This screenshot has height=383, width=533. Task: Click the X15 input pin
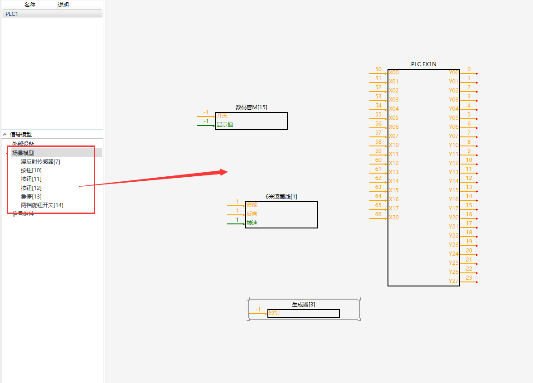(x=394, y=190)
